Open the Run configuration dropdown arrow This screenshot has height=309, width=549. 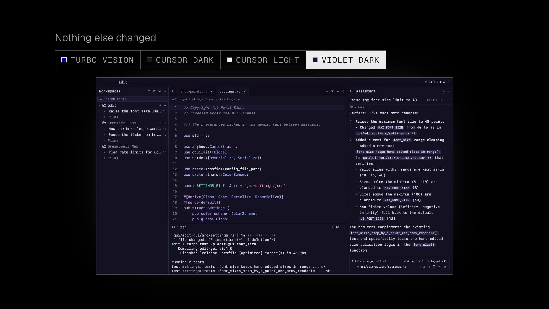pyautogui.click(x=448, y=82)
